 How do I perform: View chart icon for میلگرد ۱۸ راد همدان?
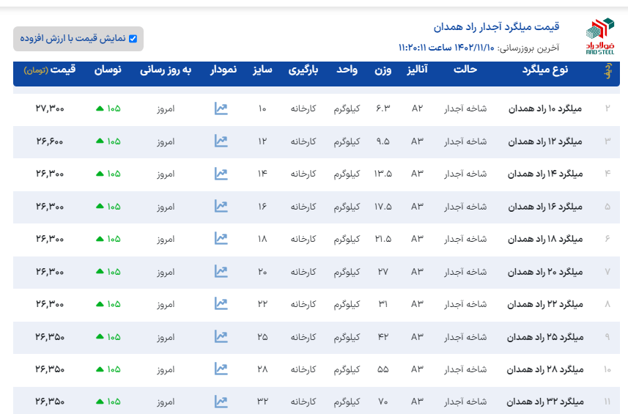221,239
